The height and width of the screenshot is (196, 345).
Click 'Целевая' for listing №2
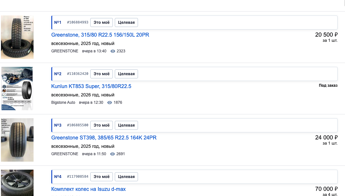point(126,74)
